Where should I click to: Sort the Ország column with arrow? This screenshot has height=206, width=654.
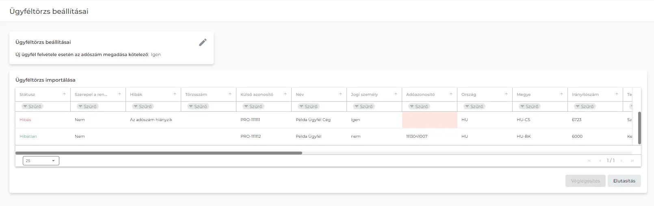coord(506,94)
